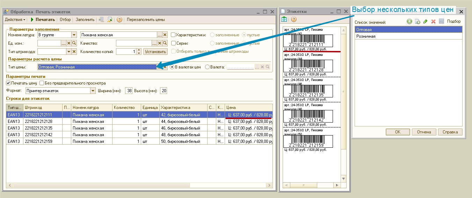Screen dimensions: 472x198
Task: Select the Валюта radio button
Action: tap(207, 67)
